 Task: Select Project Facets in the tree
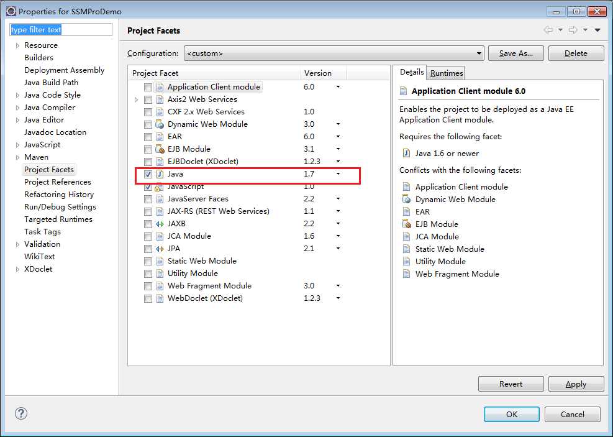click(x=49, y=170)
